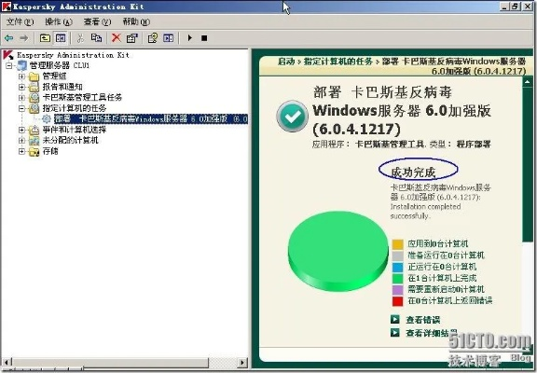The width and height of the screenshot is (537, 373).
Task: Click the 报告和通知 folder icon
Action: pos(34,87)
